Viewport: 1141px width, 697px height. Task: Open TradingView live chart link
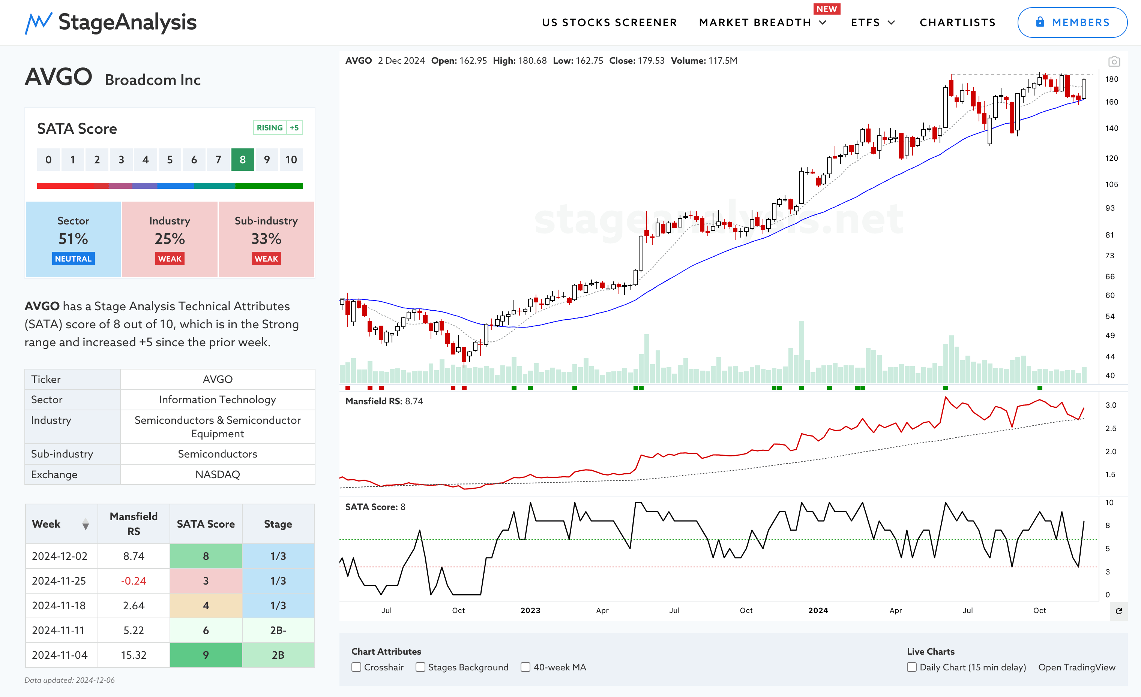click(x=1076, y=667)
